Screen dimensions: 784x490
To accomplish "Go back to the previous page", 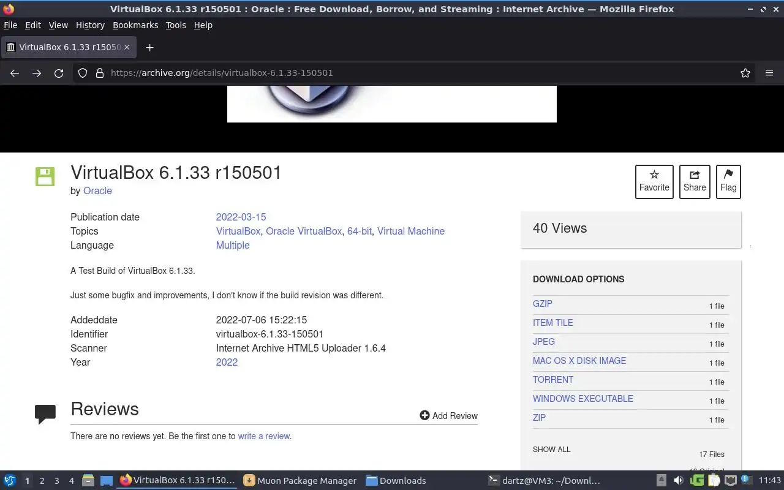I will point(15,73).
